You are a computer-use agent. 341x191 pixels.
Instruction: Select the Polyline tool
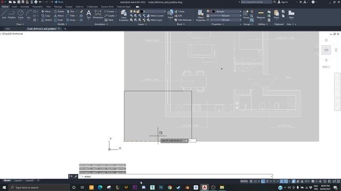[12, 14]
